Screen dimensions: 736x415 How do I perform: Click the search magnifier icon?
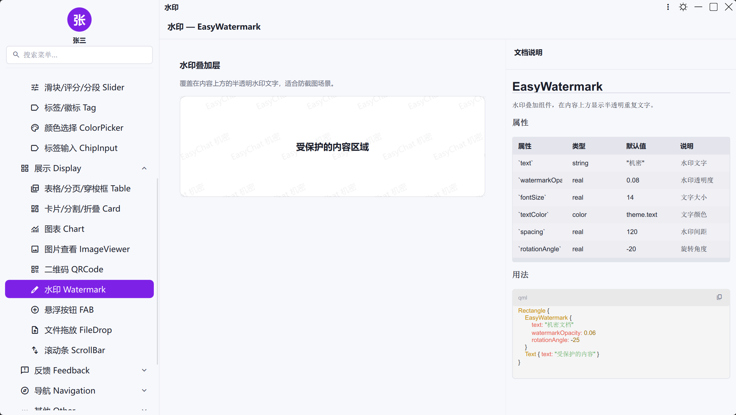[x=16, y=55]
